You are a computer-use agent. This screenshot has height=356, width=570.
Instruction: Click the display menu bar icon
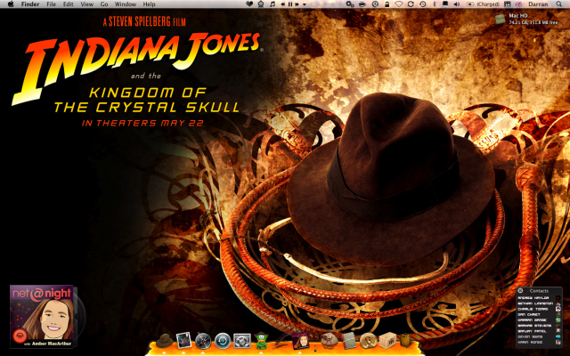pos(445,4)
